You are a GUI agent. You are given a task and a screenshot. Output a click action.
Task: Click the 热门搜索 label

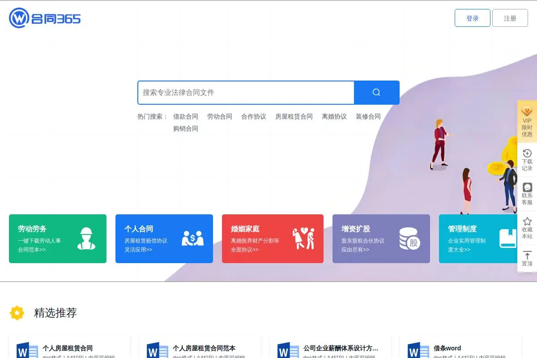coord(153,116)
